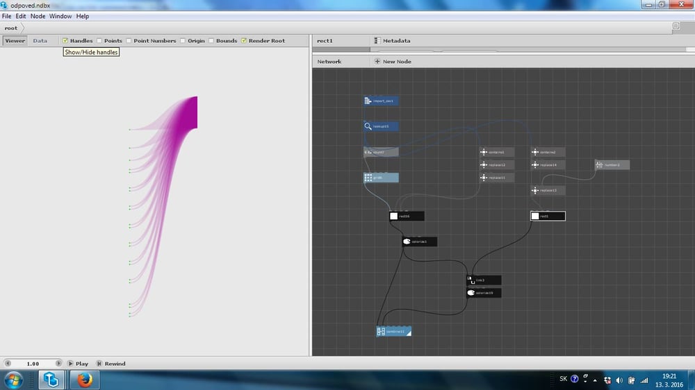Select the import_csv1 node
The image size is (695, 390).
click(x=381, y=101)
